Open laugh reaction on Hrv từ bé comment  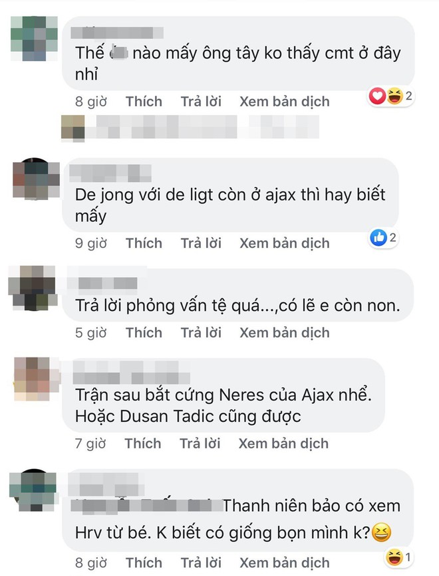click(x=398, y=557)
